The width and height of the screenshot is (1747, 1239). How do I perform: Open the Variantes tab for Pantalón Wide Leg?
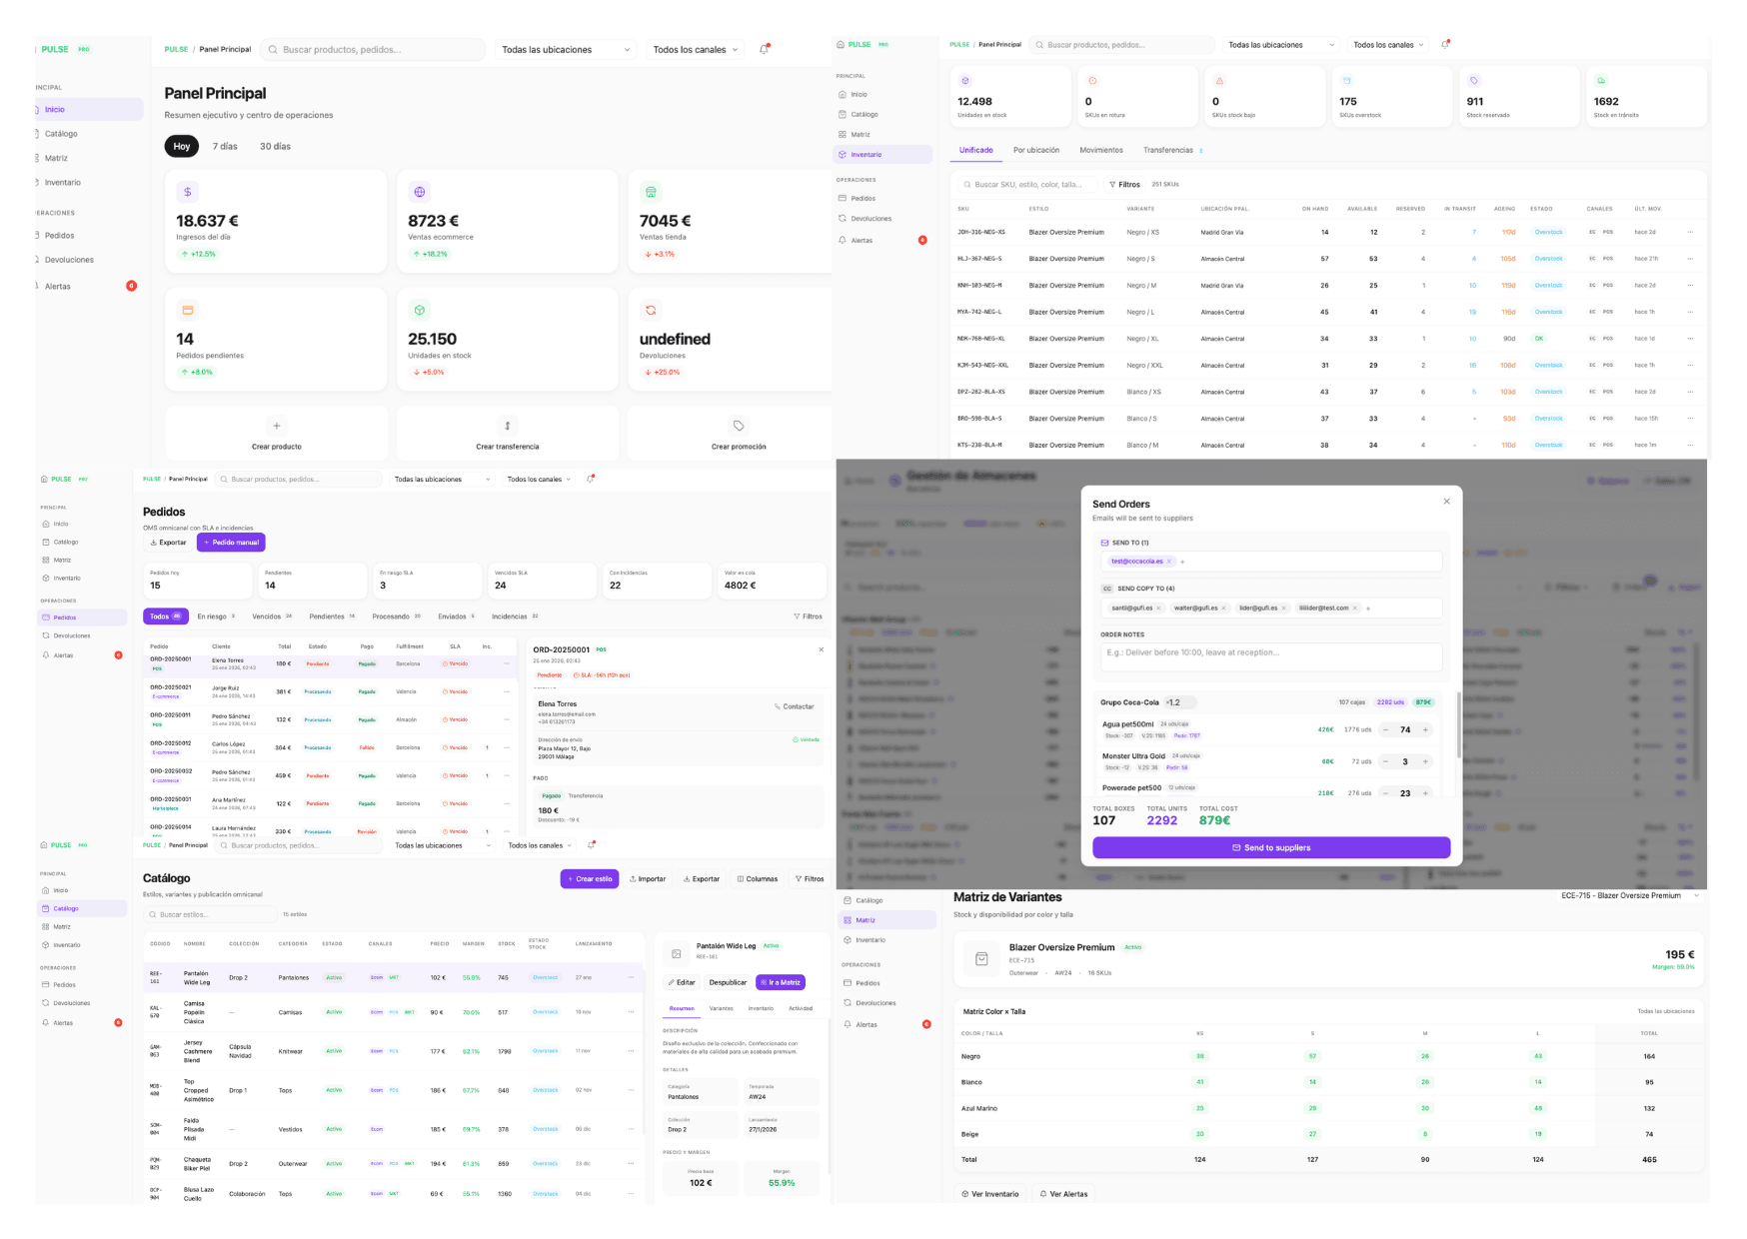coord(721,1008)
